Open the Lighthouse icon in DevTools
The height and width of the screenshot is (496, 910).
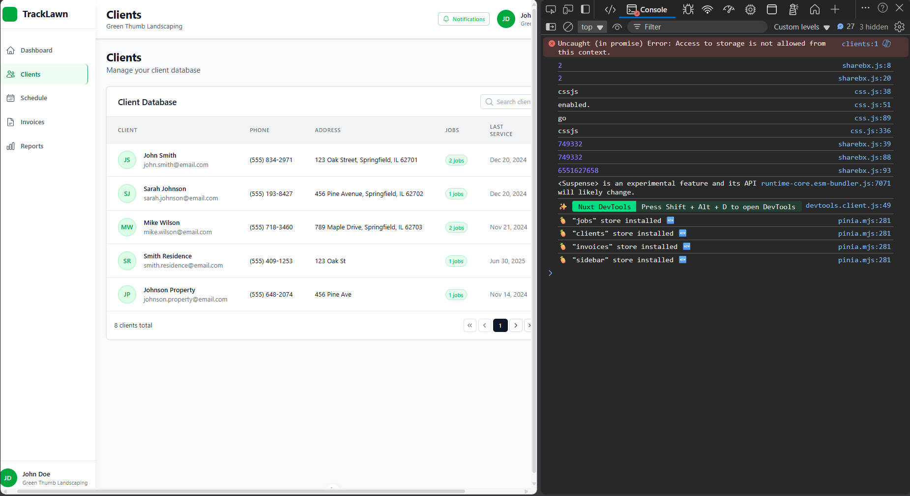(x=793, y=9)
